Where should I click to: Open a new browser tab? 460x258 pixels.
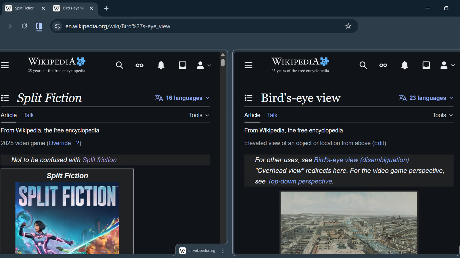pyautogui.click(x=106, y=9)
